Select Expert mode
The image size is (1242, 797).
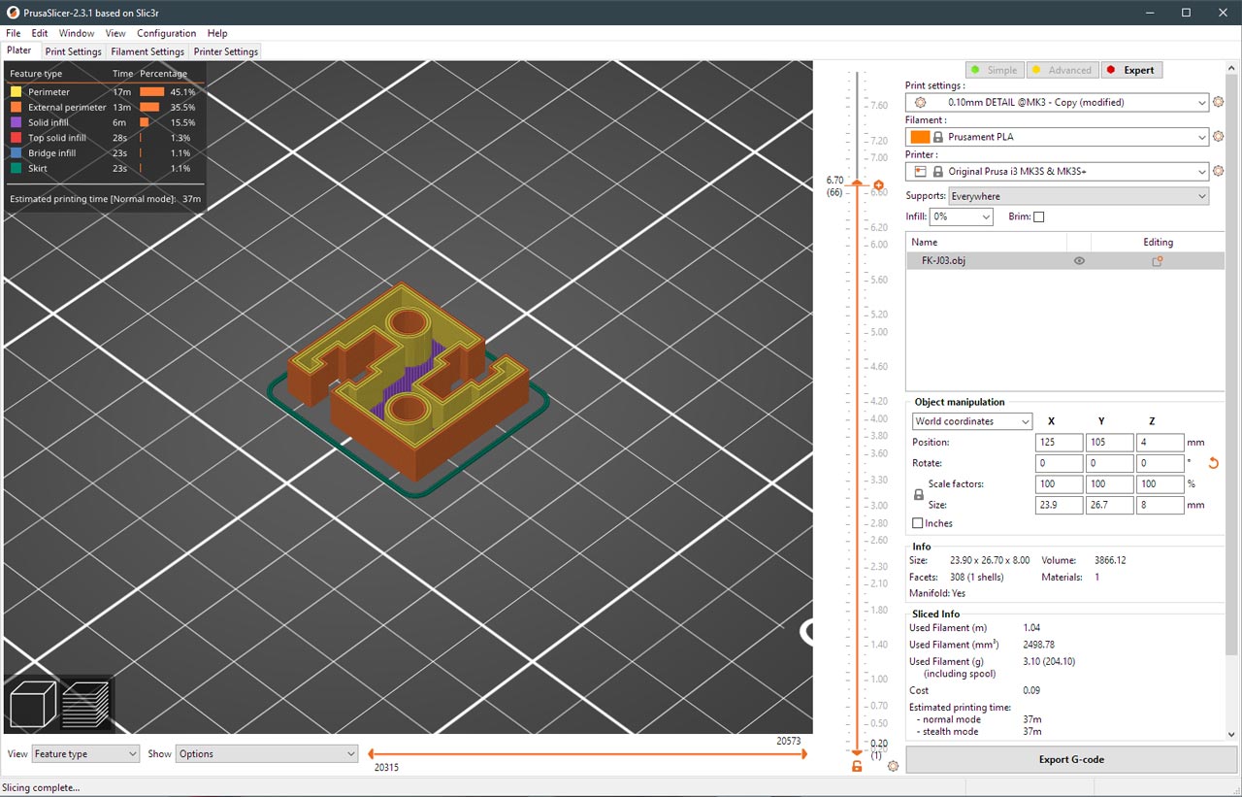tap(1130, 70)
